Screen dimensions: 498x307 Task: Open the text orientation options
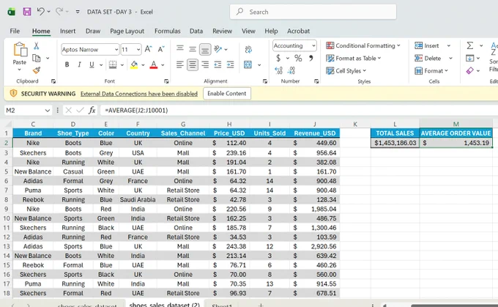tap(218, 49)
